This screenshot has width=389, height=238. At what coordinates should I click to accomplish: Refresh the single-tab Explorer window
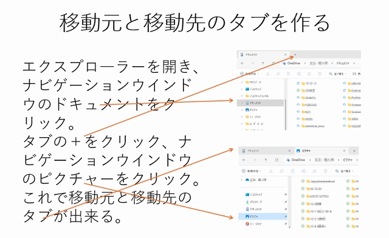pos(273,64)
